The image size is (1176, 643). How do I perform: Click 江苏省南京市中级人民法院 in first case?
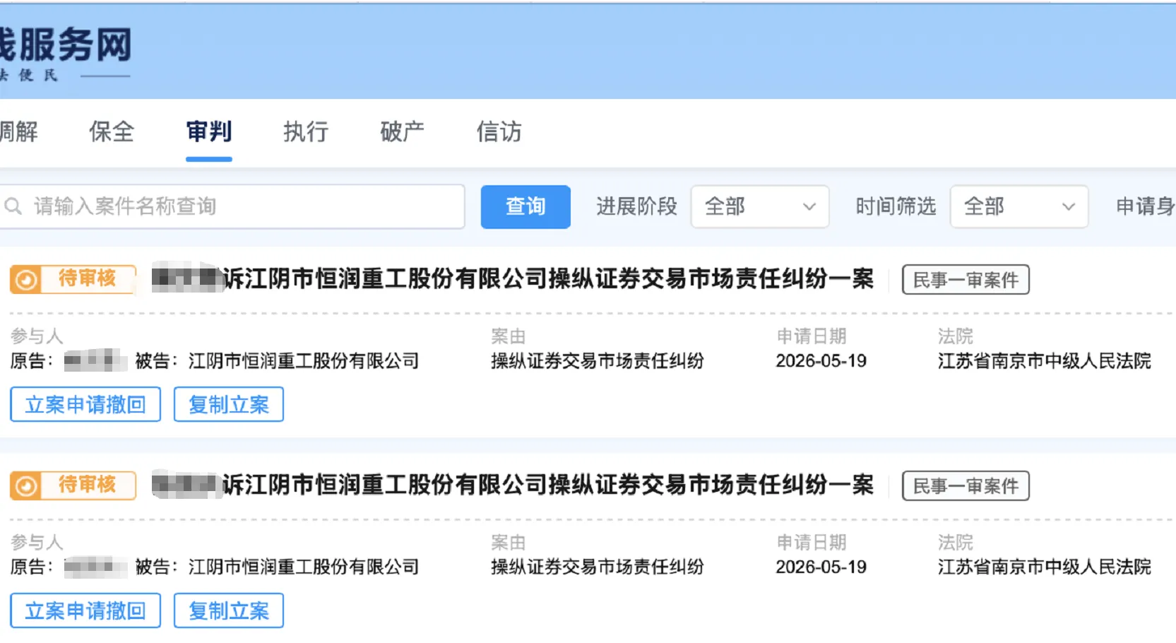pyautogui.click(x=1045, y=361)
